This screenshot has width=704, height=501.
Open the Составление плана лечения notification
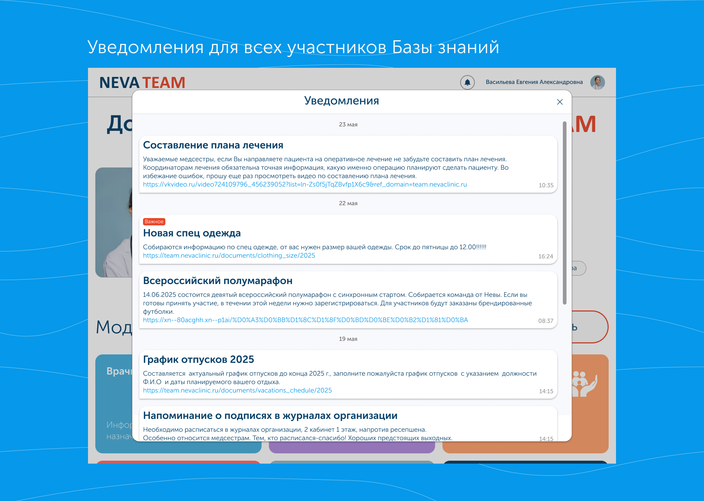click(213, 145)
